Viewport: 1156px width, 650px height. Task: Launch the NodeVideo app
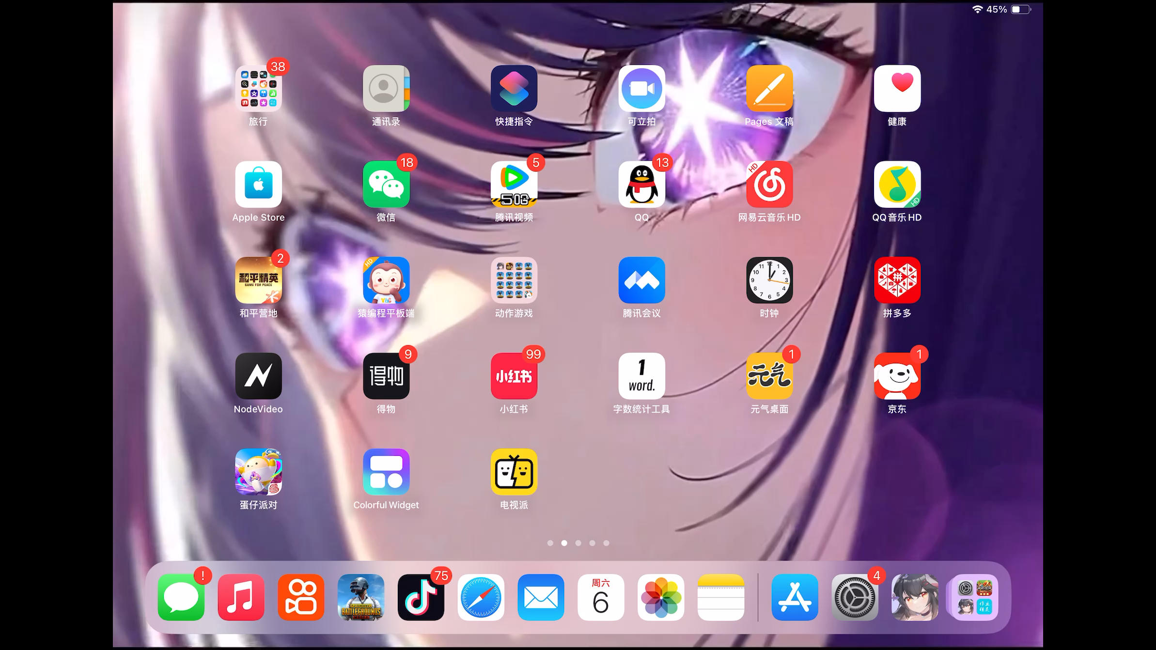pos(258,376)
